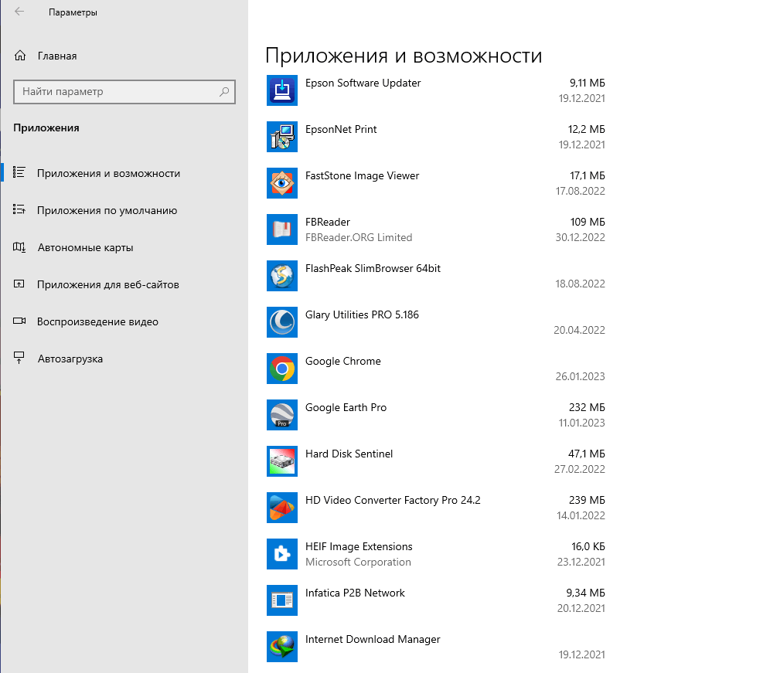Click the offline maps sidebar icon
This screenshot has height=673, width=770.
(19, 247)
